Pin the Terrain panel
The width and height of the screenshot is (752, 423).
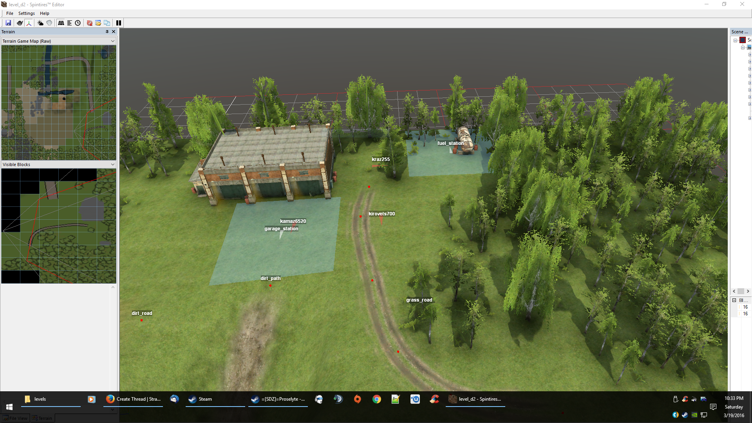[x=107, y=32]
